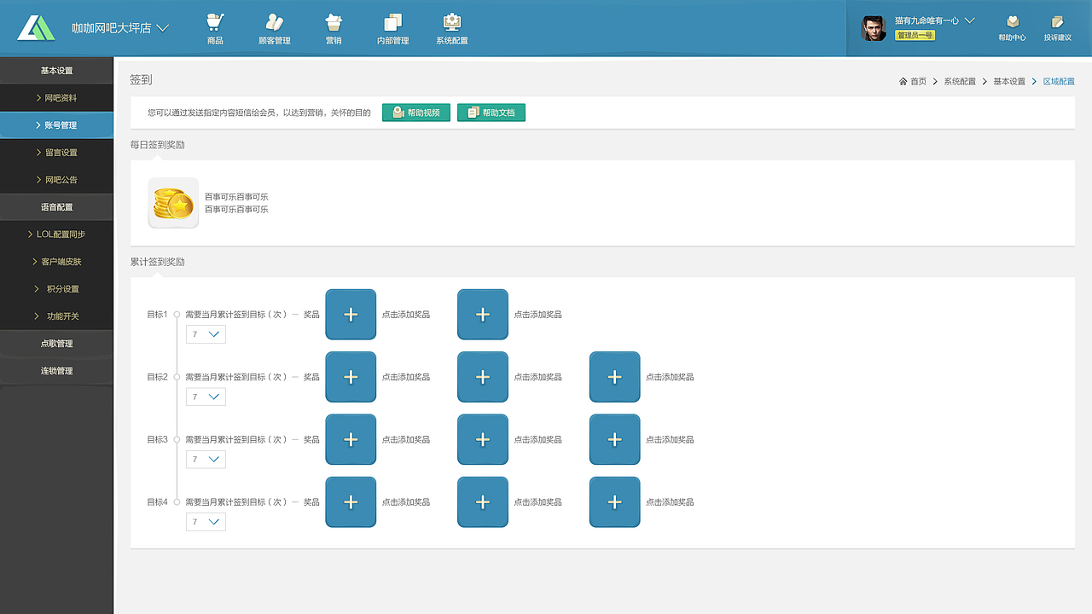Add the third prize for 目标3
This screenshot has height=614, width=1092.
point(615,440)
